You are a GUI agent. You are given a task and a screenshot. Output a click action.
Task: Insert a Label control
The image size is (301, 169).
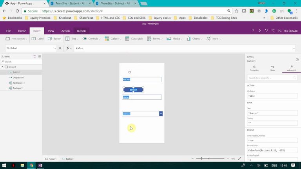(x=38, y=39)
